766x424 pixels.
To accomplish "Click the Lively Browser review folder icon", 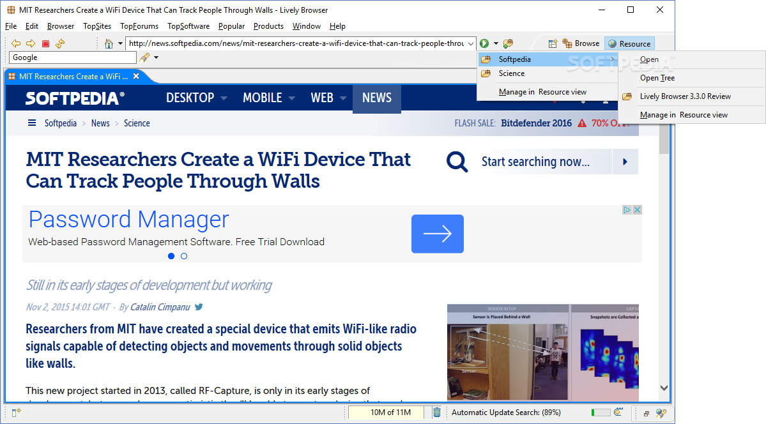I will tap(627, 96).
